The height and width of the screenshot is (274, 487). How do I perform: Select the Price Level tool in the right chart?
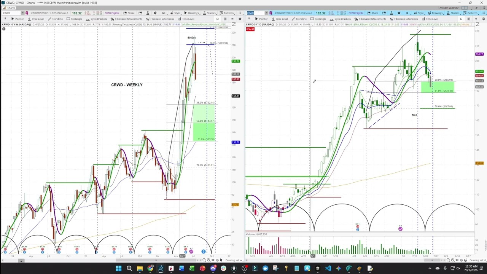pos(280,19)
